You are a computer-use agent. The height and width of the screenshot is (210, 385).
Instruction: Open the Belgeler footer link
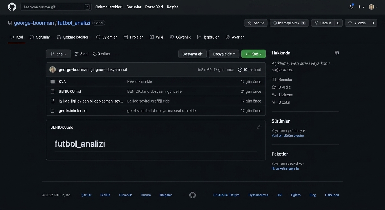(x=166, y=195)
